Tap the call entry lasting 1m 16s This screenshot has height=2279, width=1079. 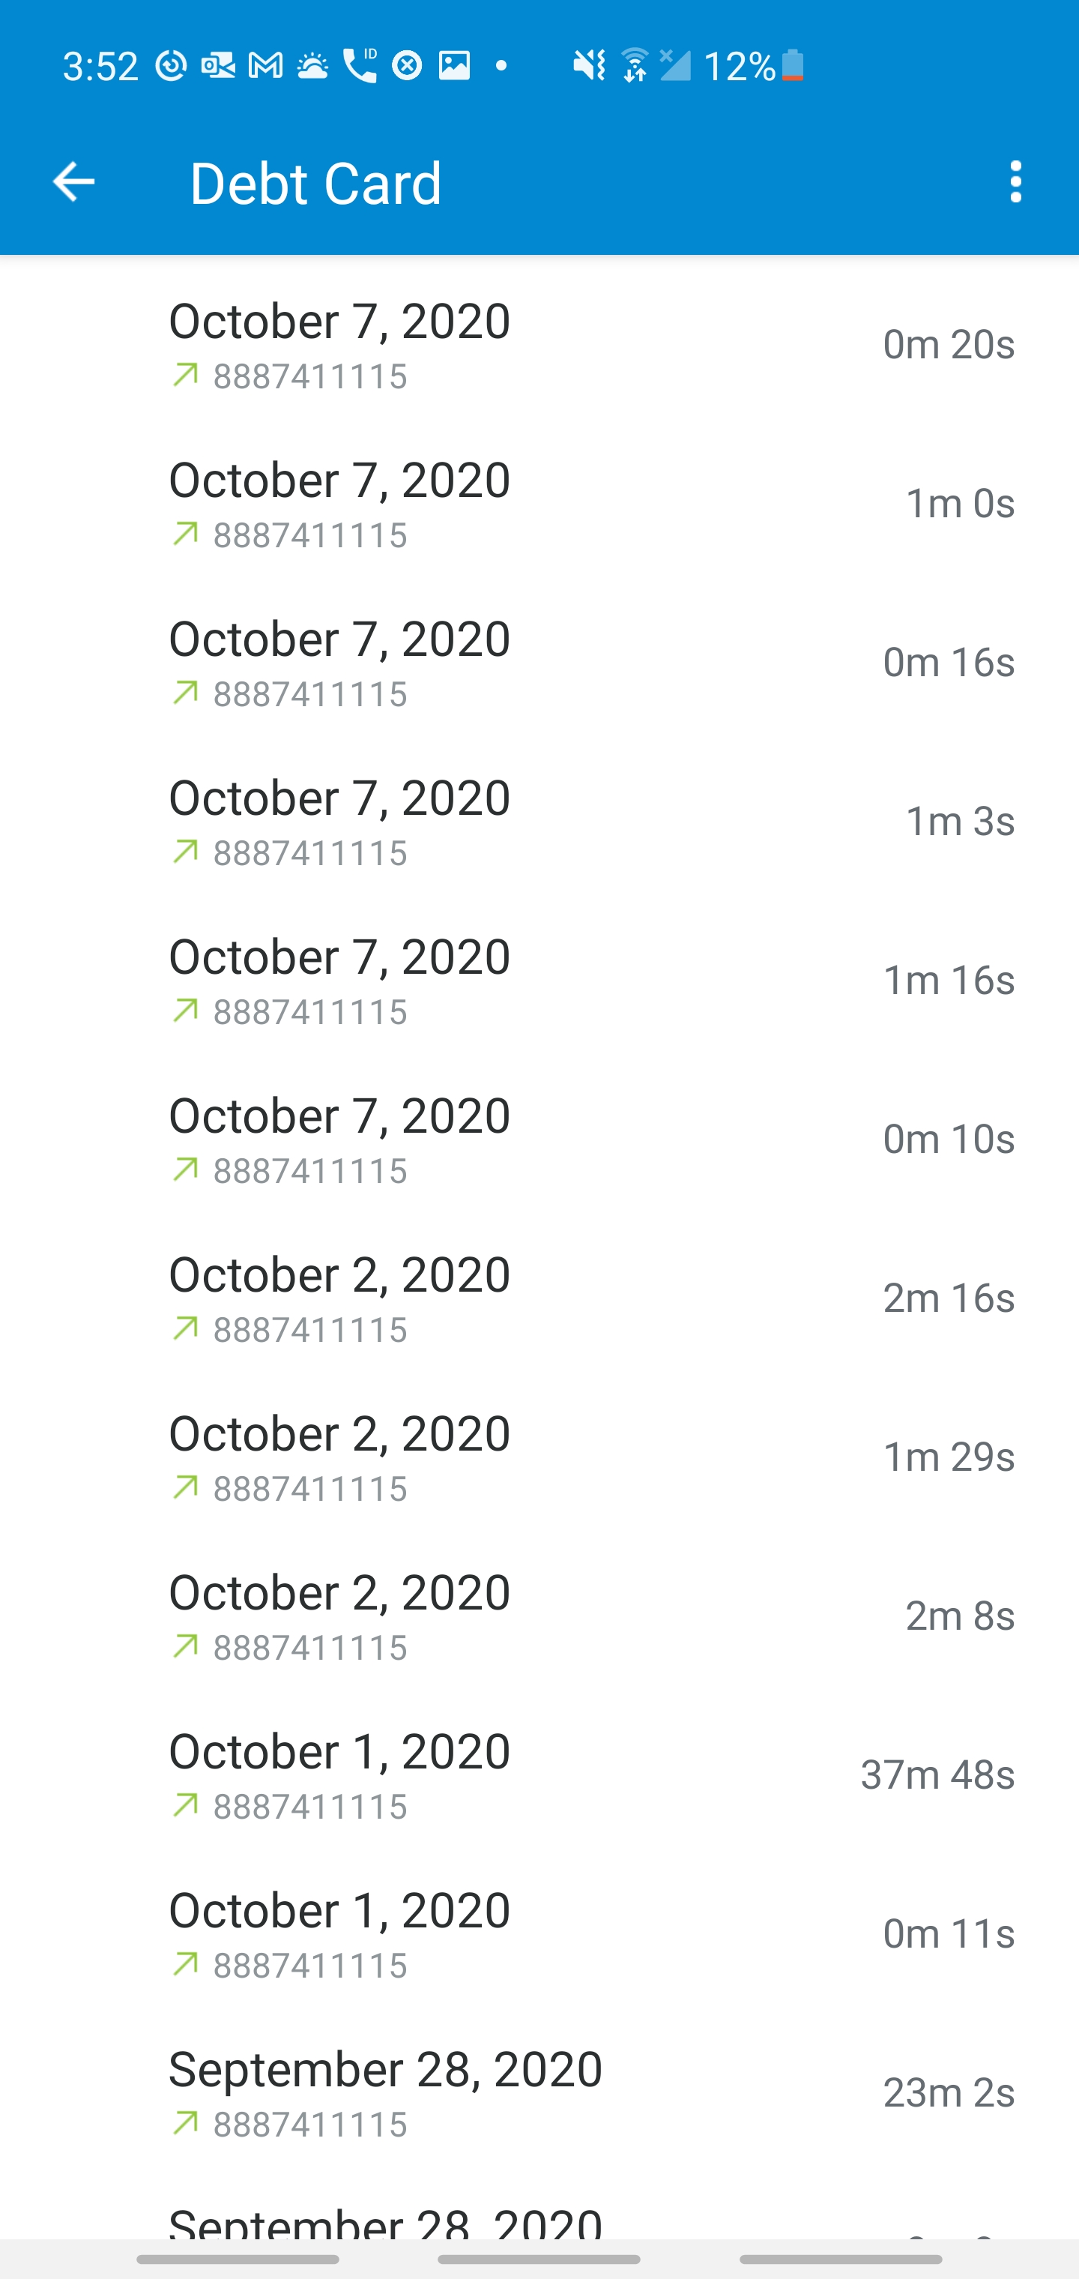539,981
